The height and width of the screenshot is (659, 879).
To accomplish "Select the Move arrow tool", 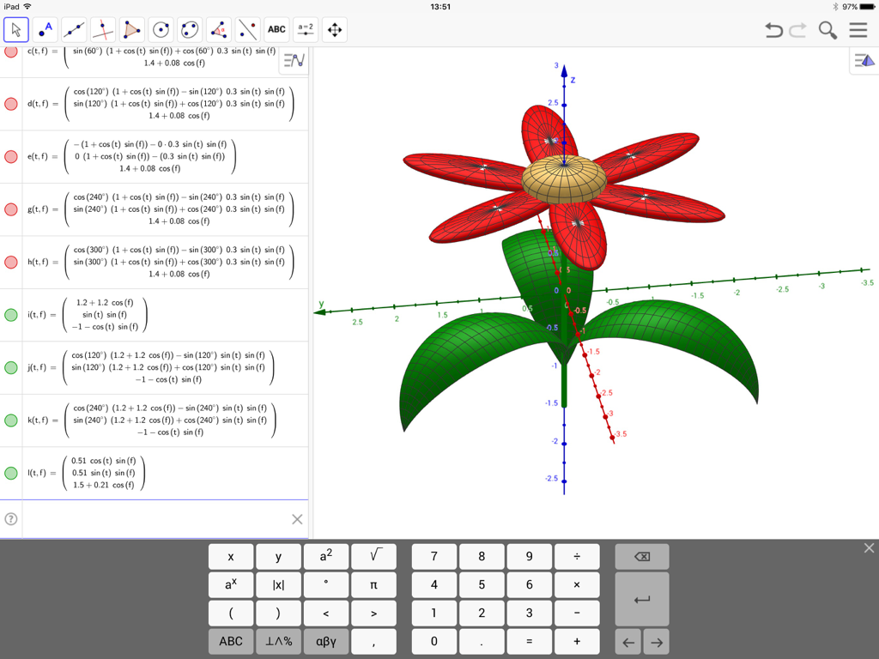I will tap(15, 29).
